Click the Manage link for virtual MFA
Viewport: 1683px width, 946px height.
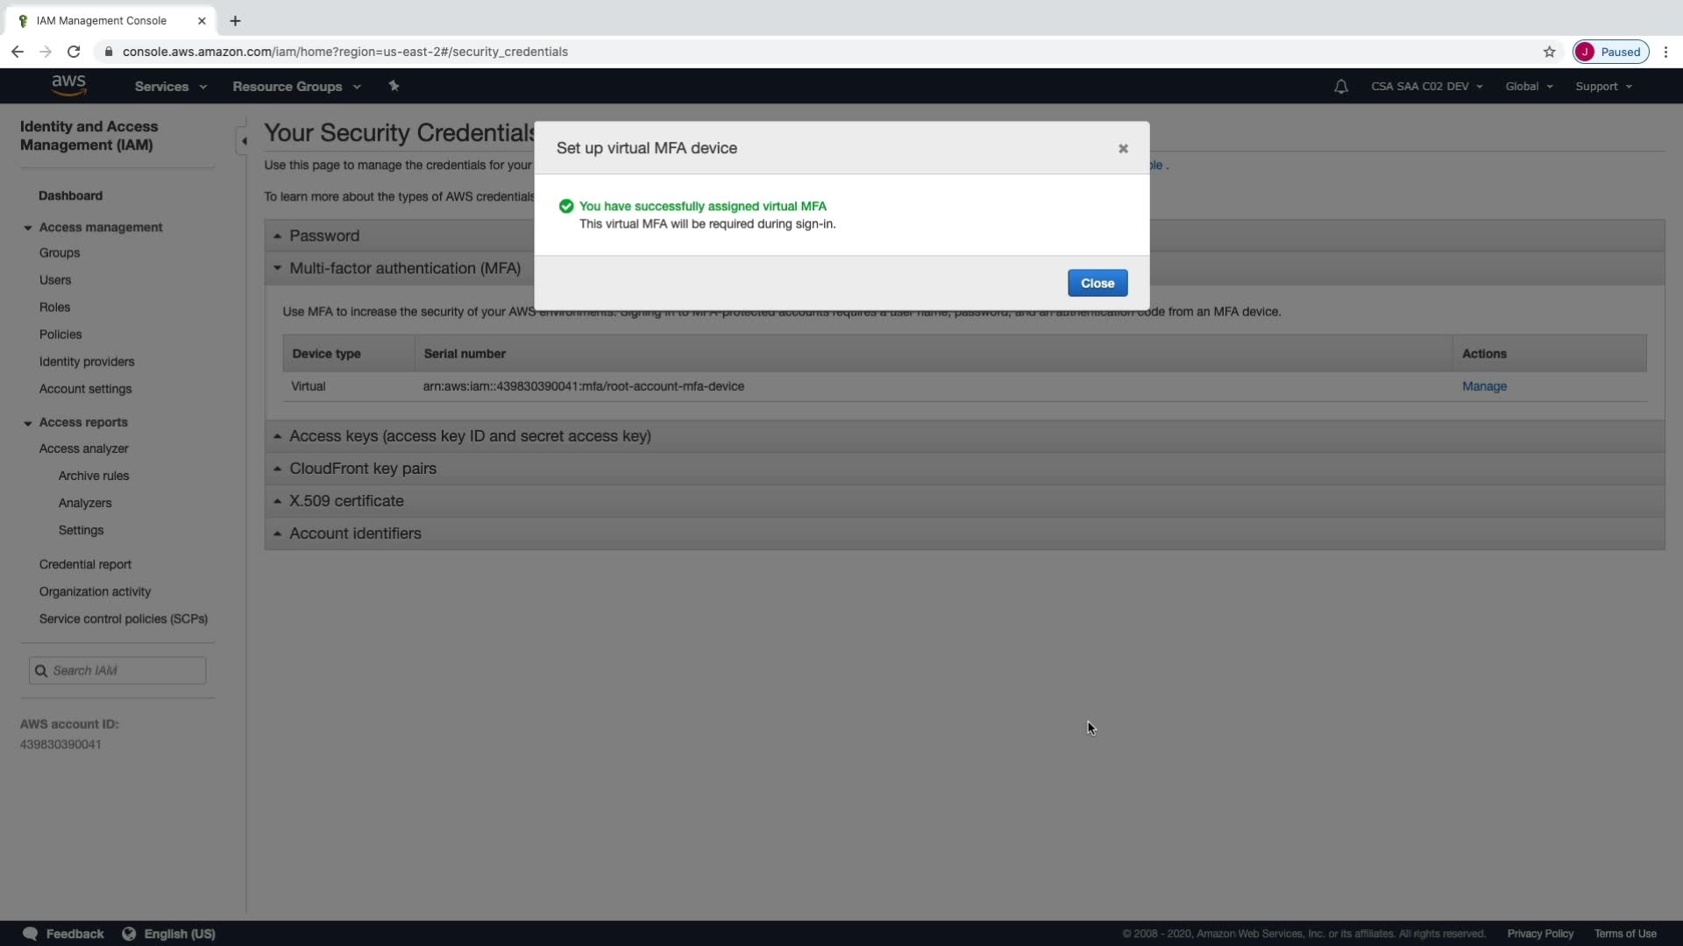pos(1483,386)
